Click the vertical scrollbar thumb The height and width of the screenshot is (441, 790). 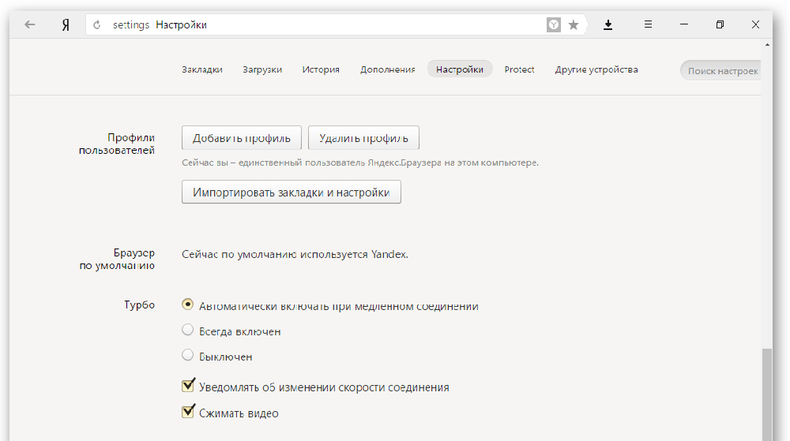click(x=767, y=394)
